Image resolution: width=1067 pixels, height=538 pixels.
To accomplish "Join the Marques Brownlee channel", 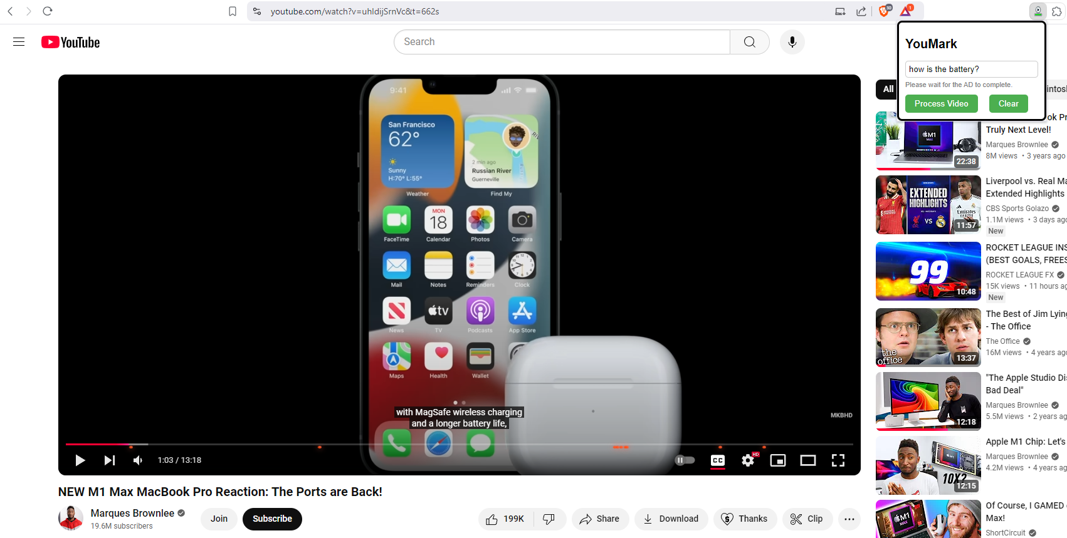I will (219, 519).
